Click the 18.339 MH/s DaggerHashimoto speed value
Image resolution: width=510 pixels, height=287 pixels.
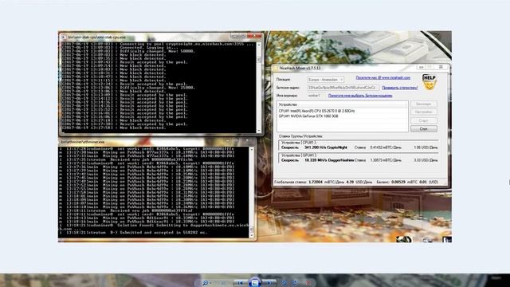pyautogui.click(x=329, y=160)
